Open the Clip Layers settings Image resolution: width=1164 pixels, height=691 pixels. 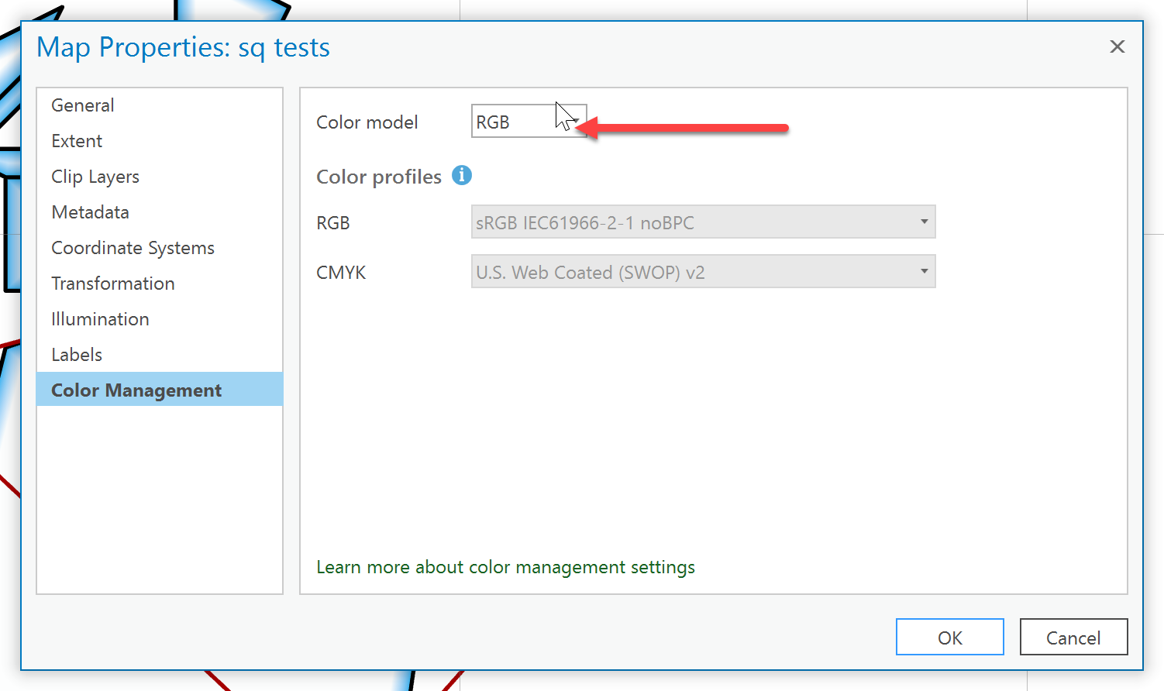coord(95,176)
